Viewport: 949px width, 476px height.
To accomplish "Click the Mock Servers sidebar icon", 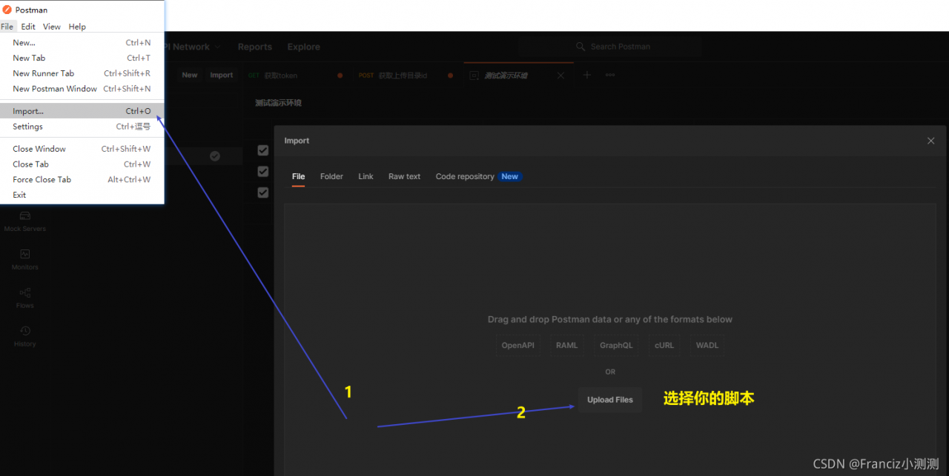I will tap(24, 216).
